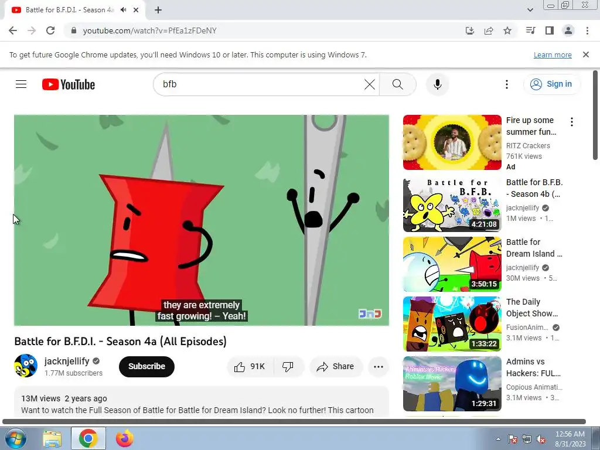This screenshot has width=600, height=450.
Task: Click Chrome icon in taskbar
Action: coord(88,438)
